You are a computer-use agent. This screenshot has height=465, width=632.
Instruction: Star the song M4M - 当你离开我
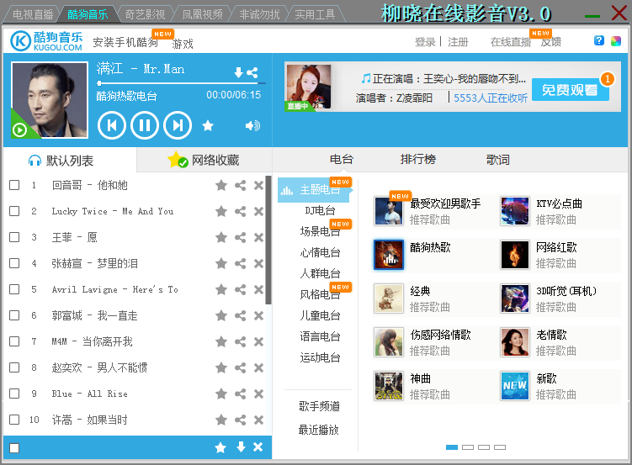(221, 341)
